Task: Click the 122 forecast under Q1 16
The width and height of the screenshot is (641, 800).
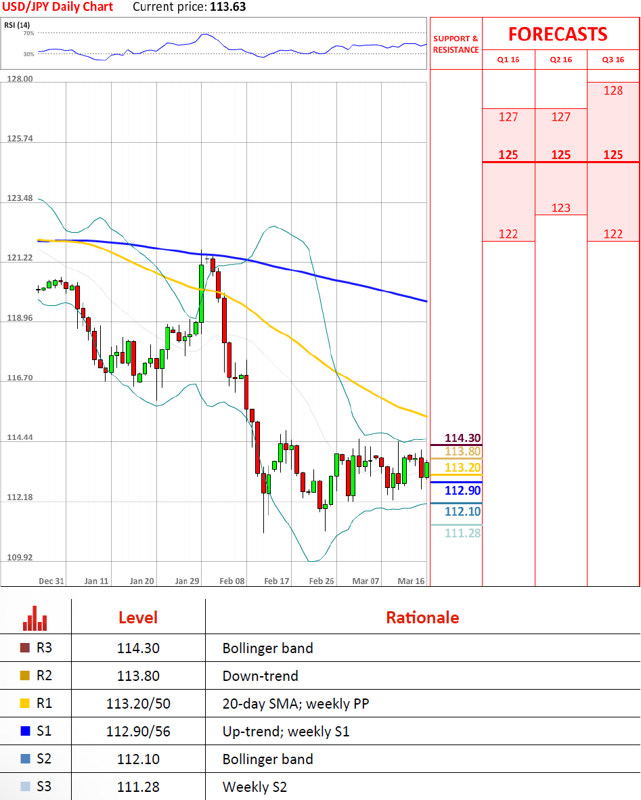Action: 508,234
